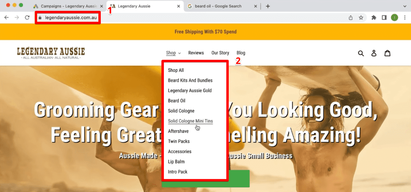Viewport: 411px width, 192px height.
Task: Open the tab search chevron in the tab strip
Action: 405,6
